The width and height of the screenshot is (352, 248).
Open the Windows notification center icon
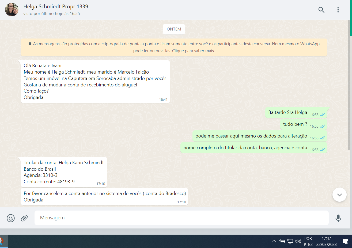point(345,241)
